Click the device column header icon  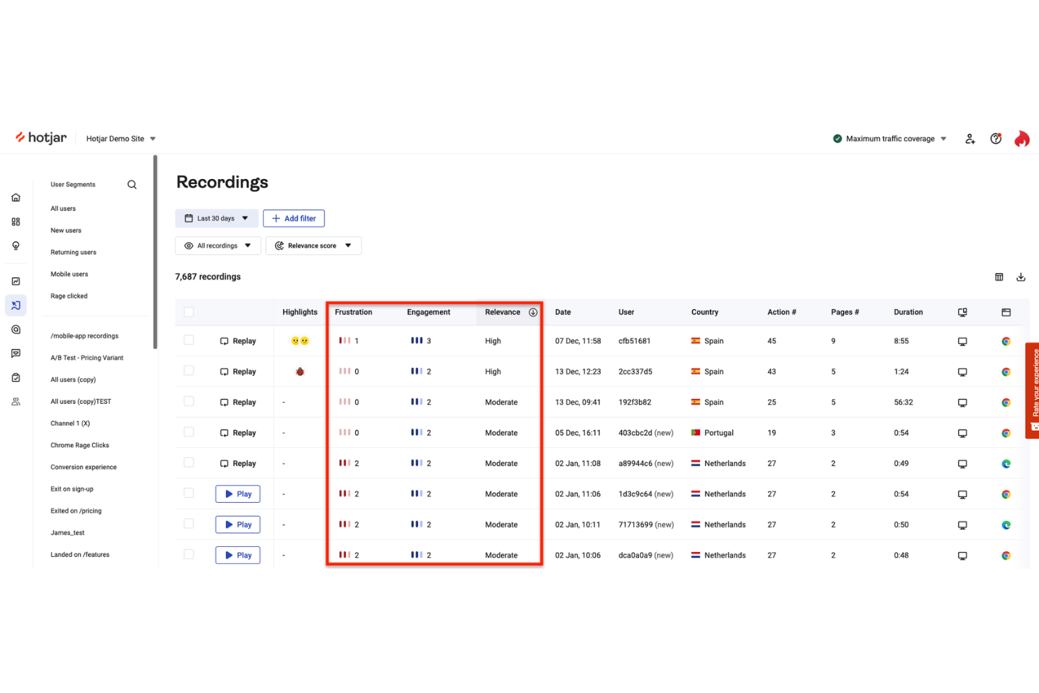962,312
